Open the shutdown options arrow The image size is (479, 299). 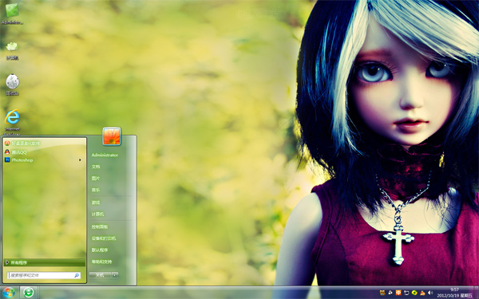click(115, 275)
